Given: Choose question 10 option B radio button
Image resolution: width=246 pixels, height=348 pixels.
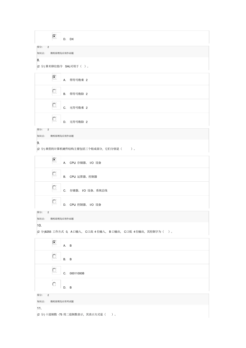Looking at the screenshot, I should click(x=54, y=256).
